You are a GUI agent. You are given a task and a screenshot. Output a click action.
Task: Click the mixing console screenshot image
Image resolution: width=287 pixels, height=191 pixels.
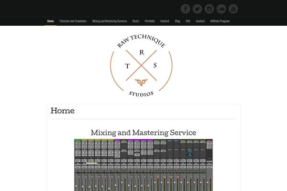pyautogui.click(x=143, y=165)
